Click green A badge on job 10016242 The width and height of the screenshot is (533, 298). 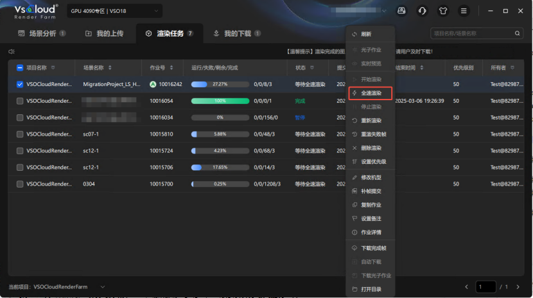point(153,84)
